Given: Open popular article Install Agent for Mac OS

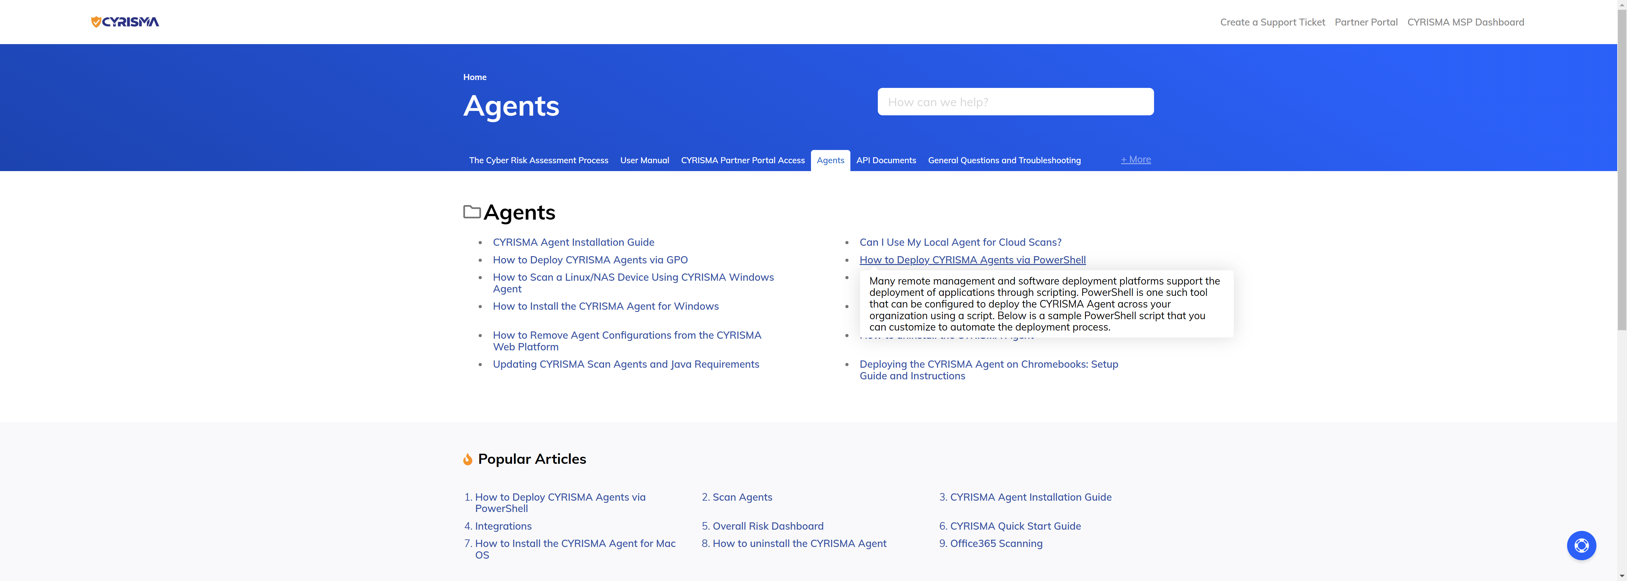Looking at the screenshot, I should click(575, 549).
